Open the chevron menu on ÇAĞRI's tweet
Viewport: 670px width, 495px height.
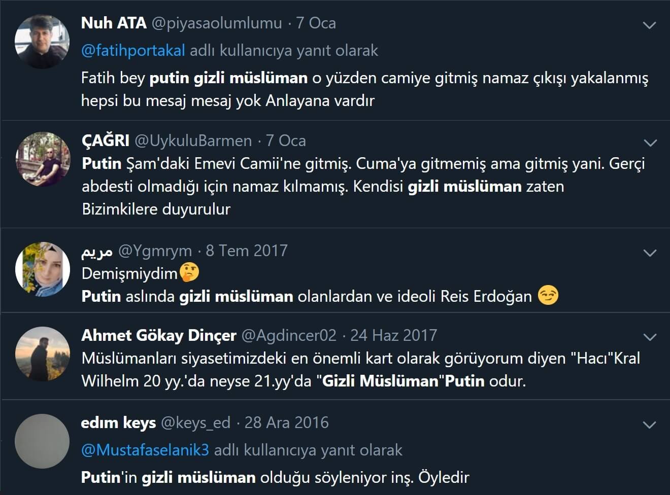(x=650, y=143)
